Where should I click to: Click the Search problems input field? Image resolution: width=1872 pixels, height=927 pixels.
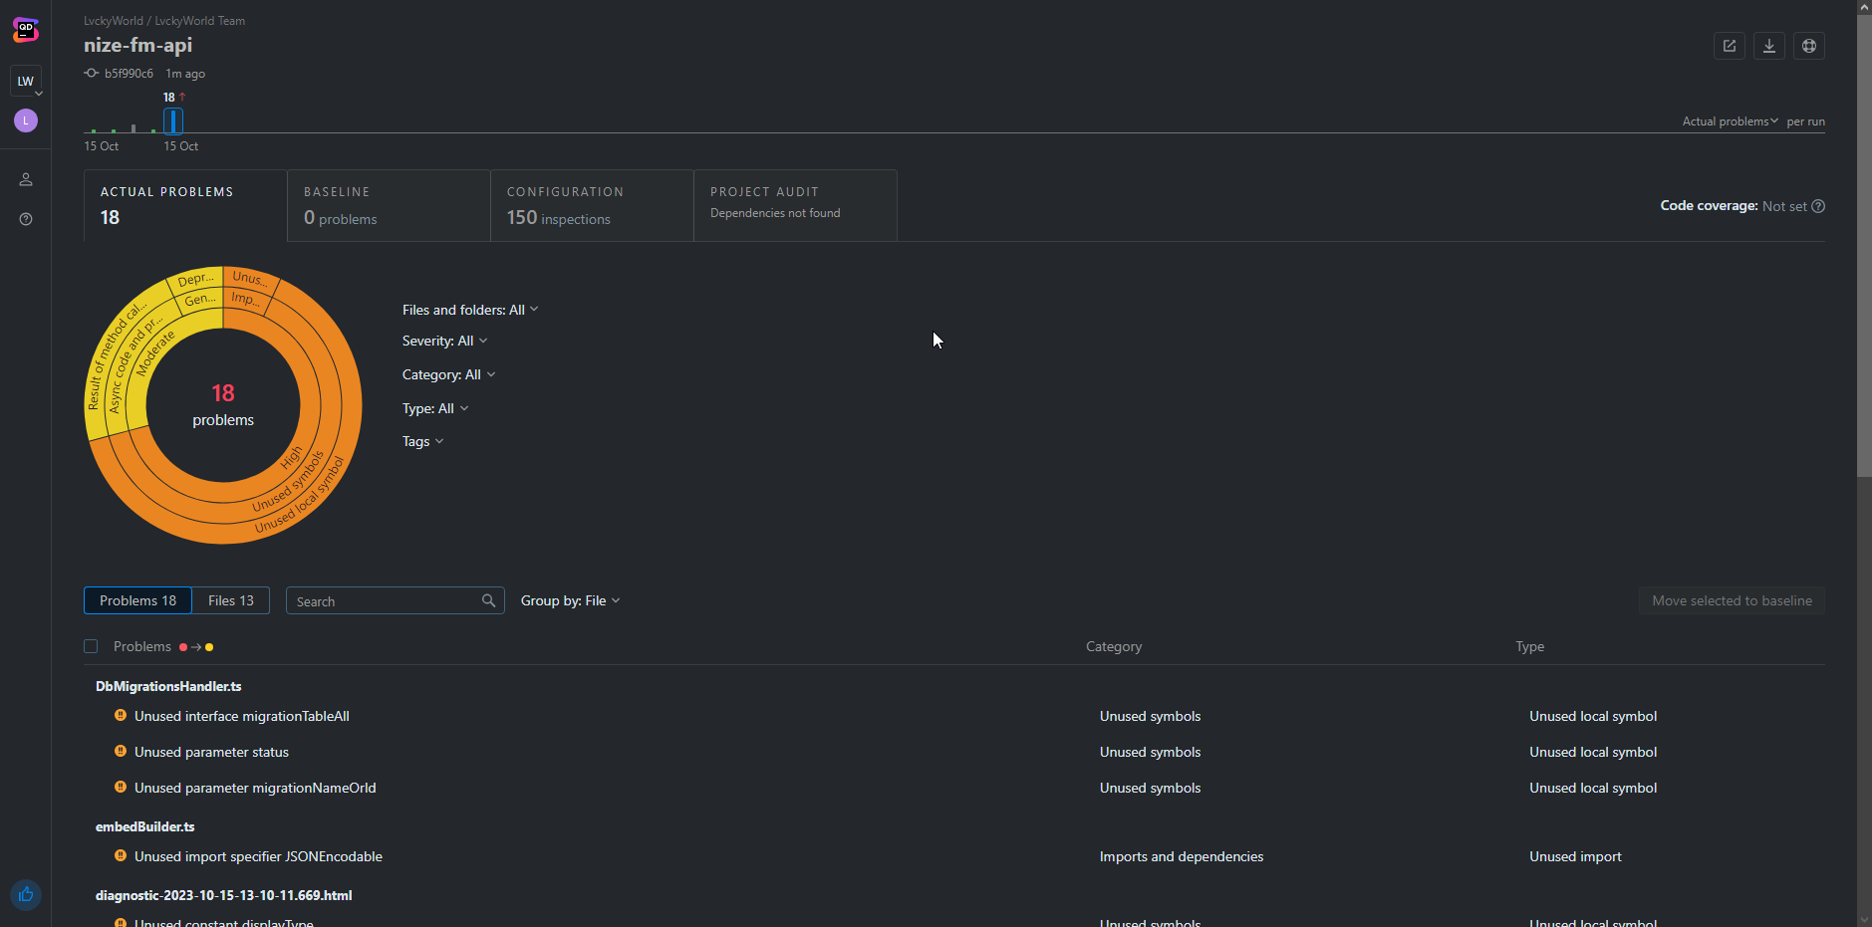click(386, 601)
